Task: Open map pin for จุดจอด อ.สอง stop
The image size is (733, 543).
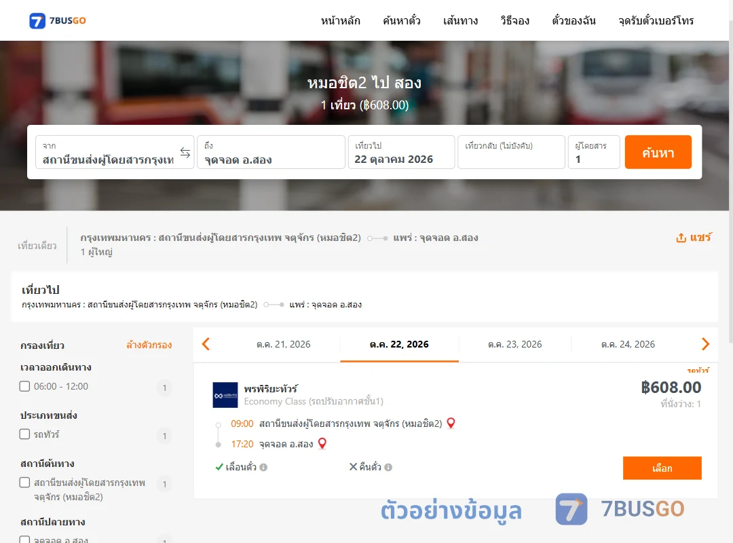Action: coord(322,443)
